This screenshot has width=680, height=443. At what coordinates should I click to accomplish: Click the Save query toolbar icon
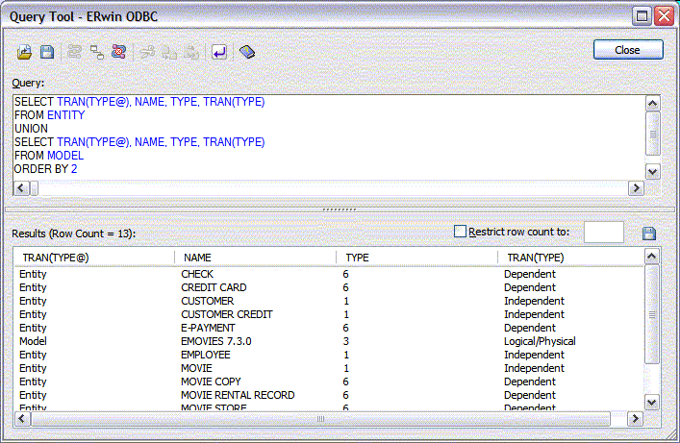click(x=46, y=52)
